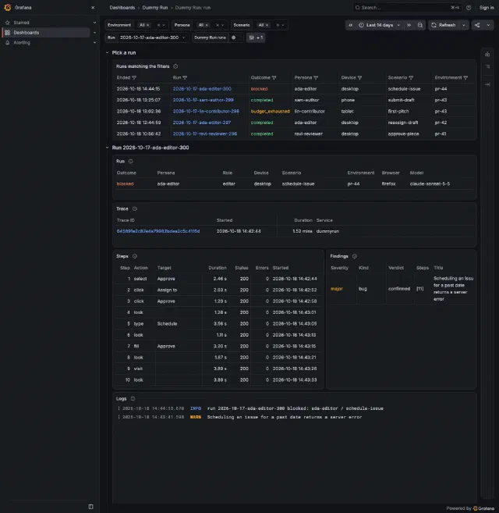This screenshot has width=499, height=513.
Task: Shift time range backward with the double-left arrows
Action: click(350, 25)
